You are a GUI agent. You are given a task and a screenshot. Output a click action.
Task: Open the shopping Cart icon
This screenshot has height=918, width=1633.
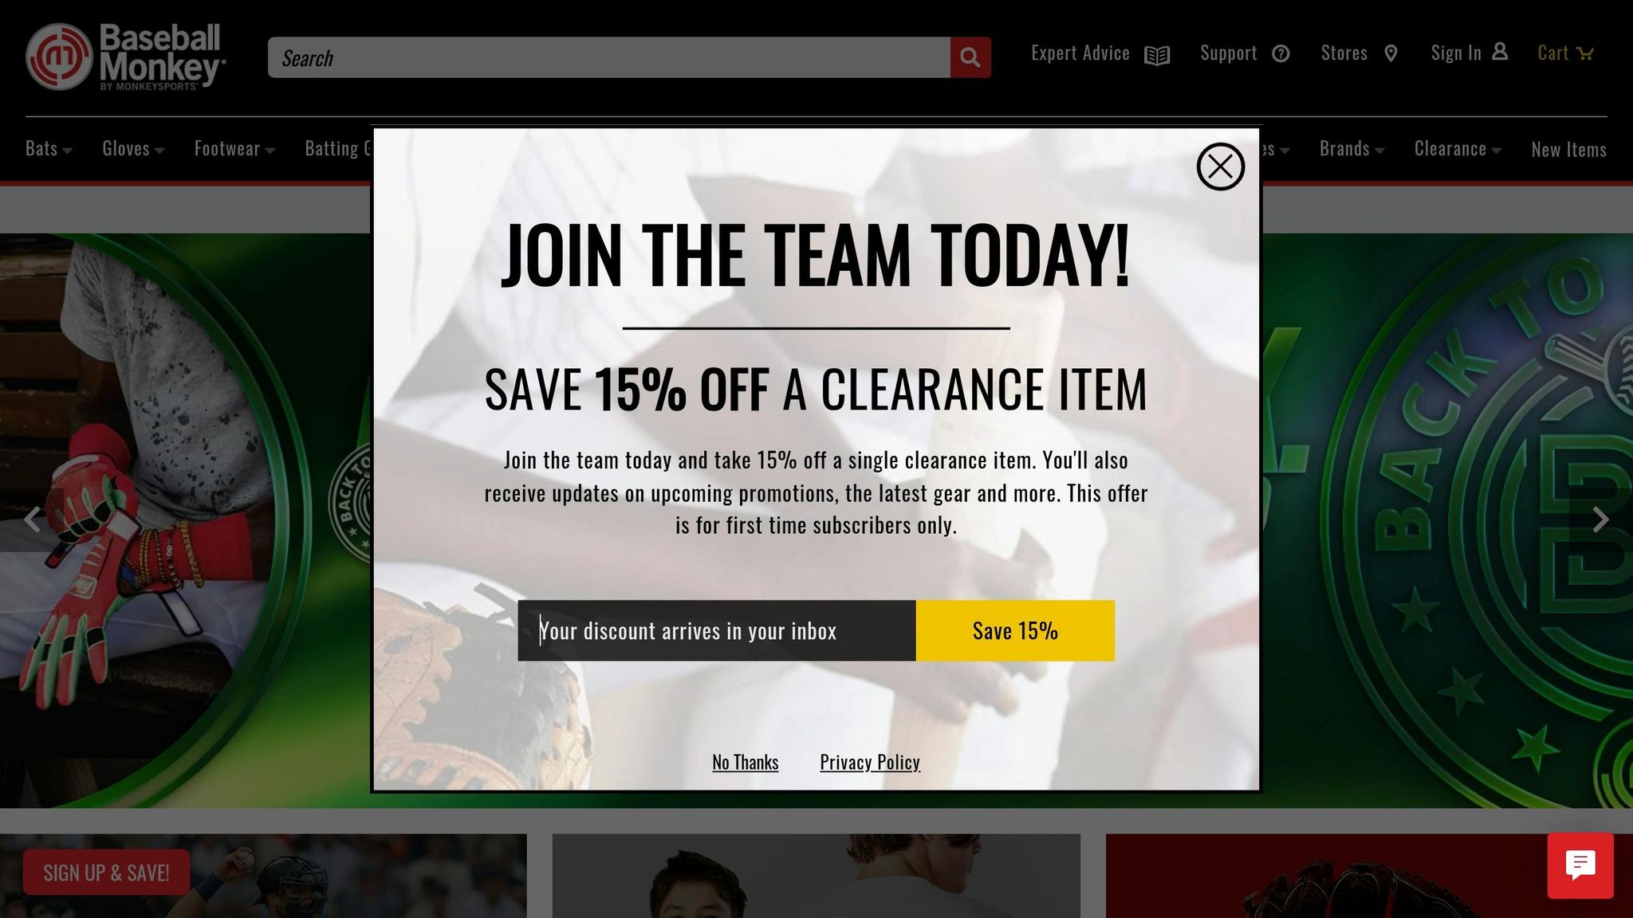1585,53
